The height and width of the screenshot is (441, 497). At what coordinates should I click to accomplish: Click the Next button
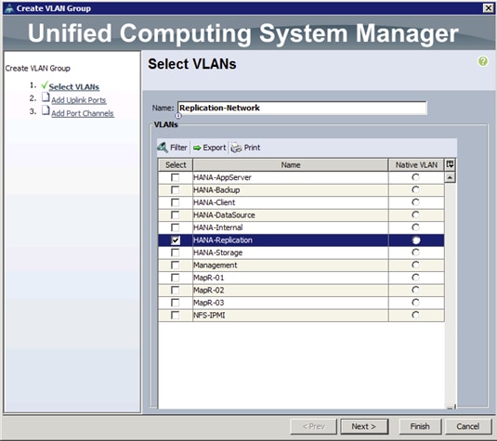364,427
